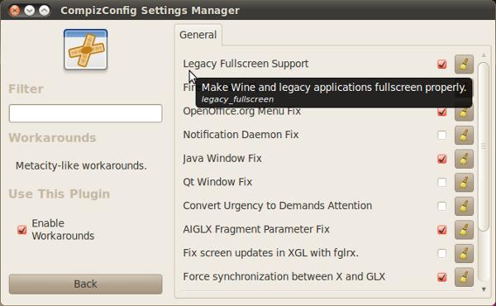Reset Force synchronization setting with broom icon
The height and width of the screenshot is (306, 496).
tap(464, 277)
